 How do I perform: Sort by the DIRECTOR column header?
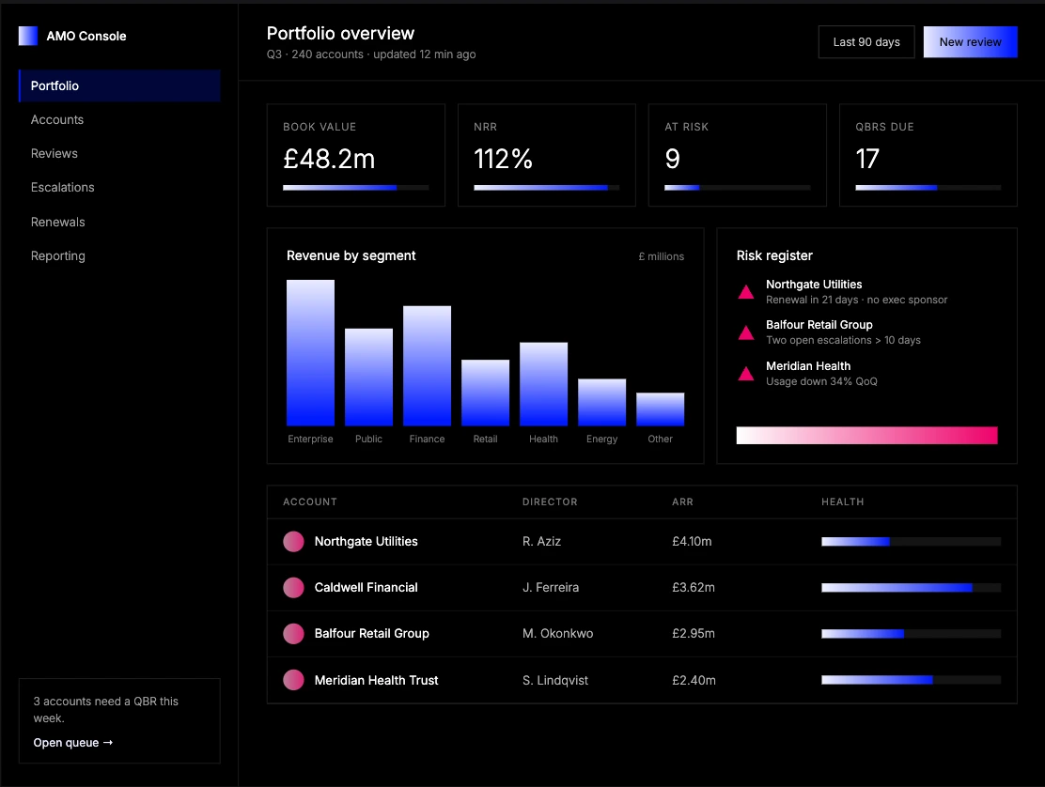click(550, 502)
